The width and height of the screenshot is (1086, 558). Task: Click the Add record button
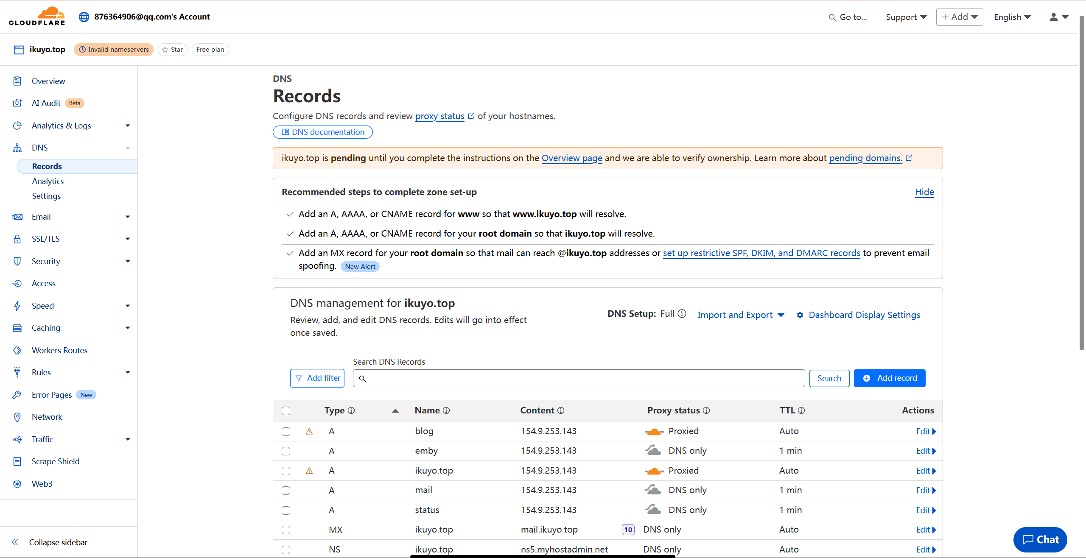pos(890,378)
